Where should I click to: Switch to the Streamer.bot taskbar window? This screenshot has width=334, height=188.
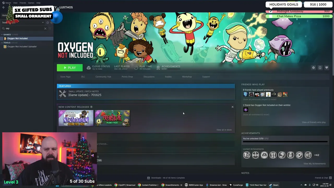pos(216,185)
